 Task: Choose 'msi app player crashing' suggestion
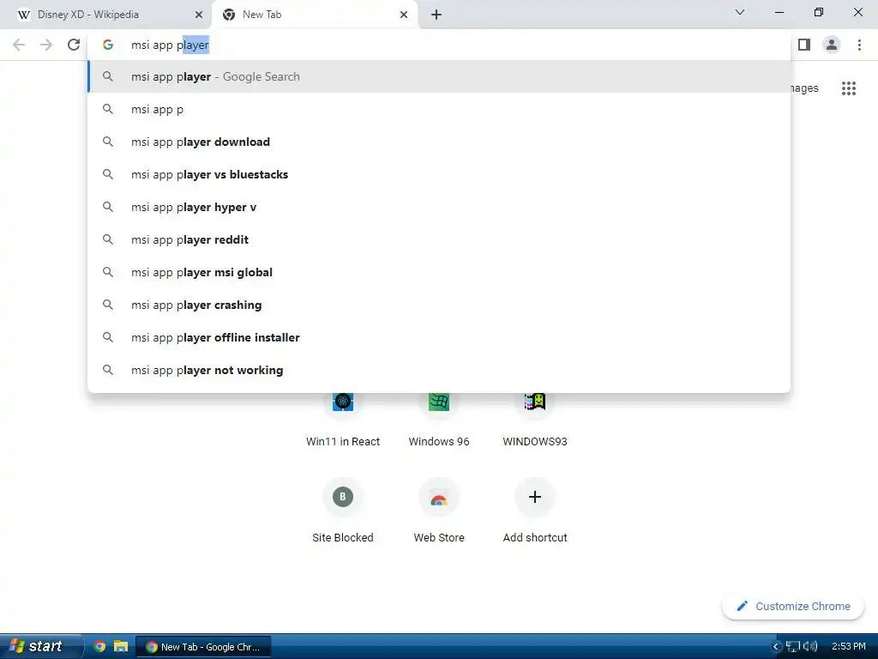pyautogui.click(x=440, y=305)
